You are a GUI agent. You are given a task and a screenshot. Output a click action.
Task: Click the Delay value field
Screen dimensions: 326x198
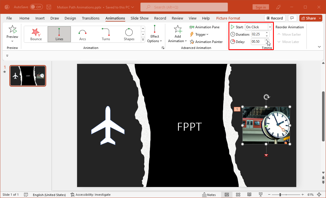[x=257, y=42]
